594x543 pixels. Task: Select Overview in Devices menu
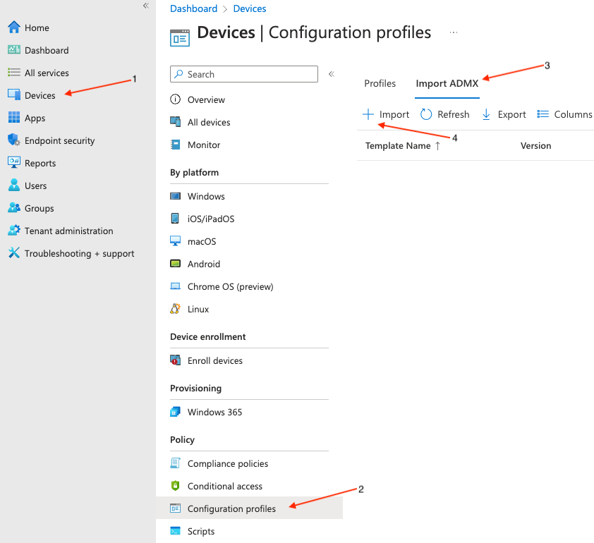pyautogui.click(x=206, y=99)
